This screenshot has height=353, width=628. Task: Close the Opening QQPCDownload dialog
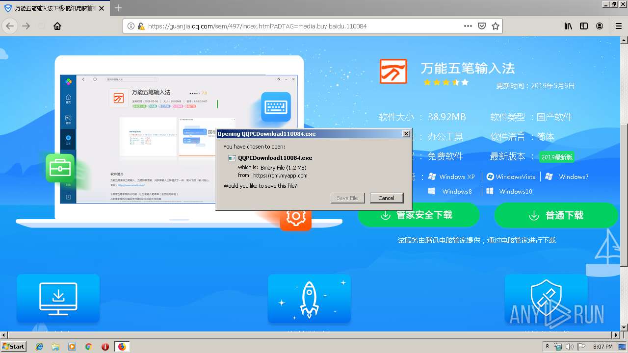tap(406, 133)
